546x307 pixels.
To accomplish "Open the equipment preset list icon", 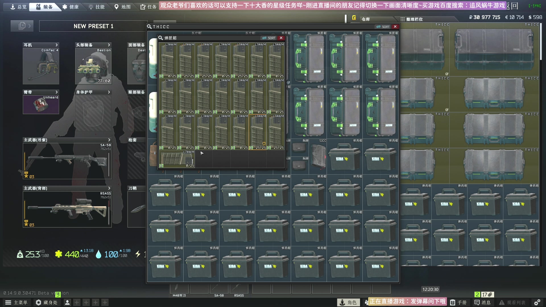I will tap(22, 26).
